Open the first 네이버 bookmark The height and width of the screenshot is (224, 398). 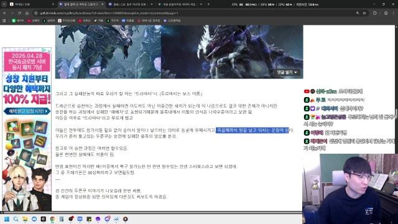(18, 21)
